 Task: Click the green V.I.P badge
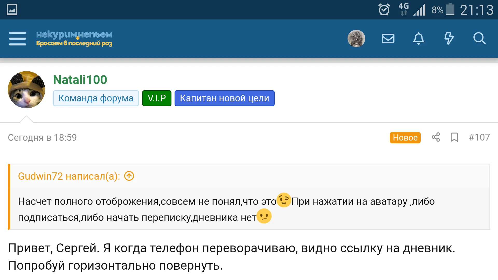pyautogui.click(x=156, y=98)
